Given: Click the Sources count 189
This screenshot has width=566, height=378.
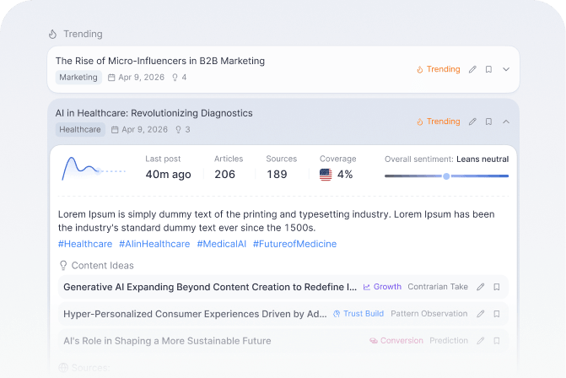Looking at the screenshot, I should pos(277,175).
